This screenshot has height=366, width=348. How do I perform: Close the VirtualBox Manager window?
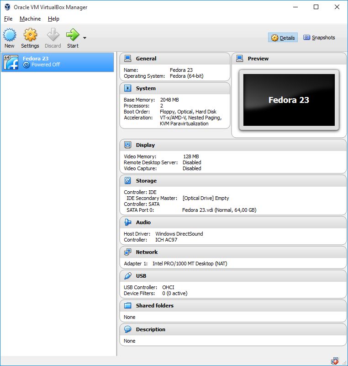(x=337, y=7)
